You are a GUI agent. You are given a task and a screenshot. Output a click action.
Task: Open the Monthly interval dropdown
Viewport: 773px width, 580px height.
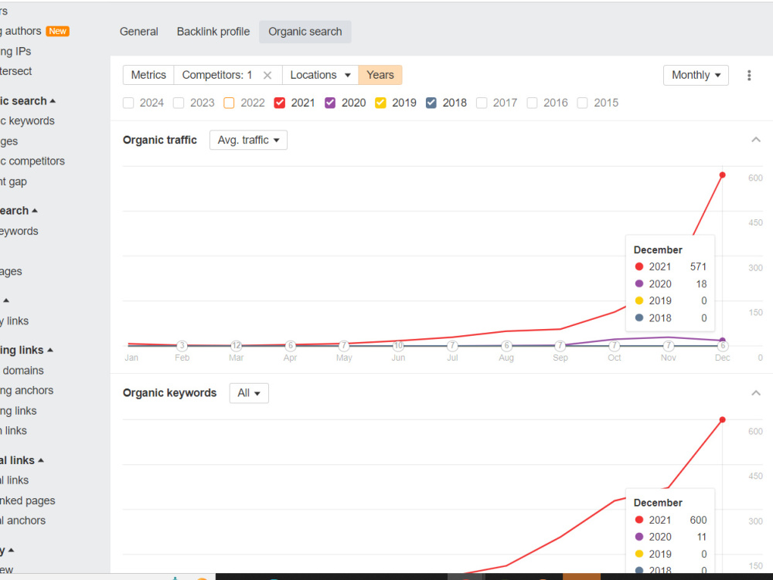696,75
